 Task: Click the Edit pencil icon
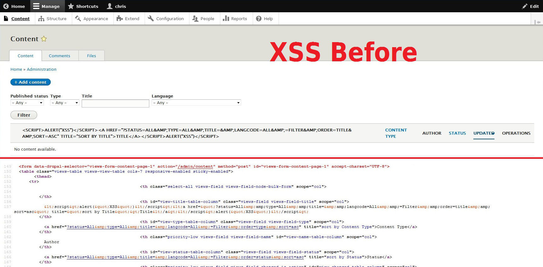pyautogui.click(x=525, y=6)
